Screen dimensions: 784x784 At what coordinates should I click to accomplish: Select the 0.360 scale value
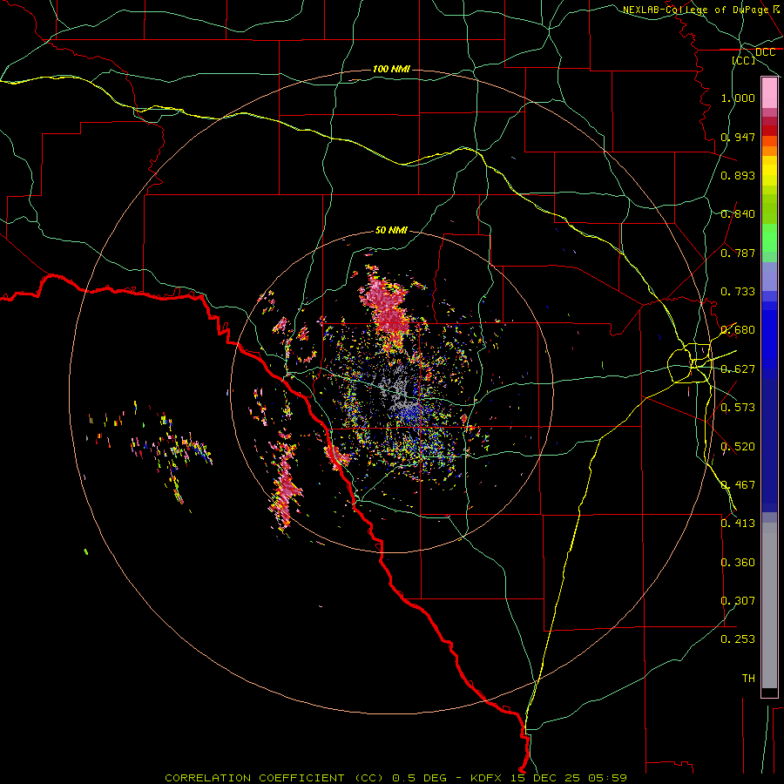coord(738,563)
